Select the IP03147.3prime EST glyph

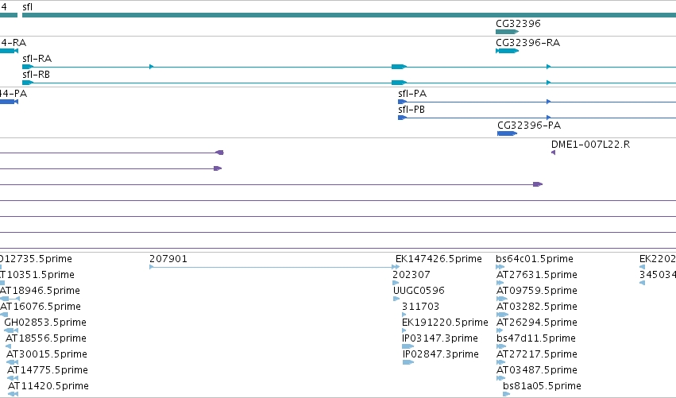(408, 346)
